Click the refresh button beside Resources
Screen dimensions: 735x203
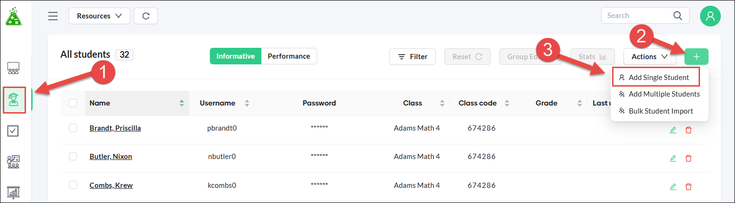(146, 16)
